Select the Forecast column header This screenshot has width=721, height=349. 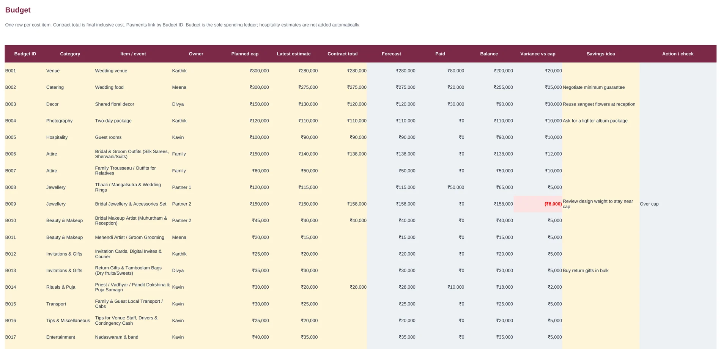[391, 54]
